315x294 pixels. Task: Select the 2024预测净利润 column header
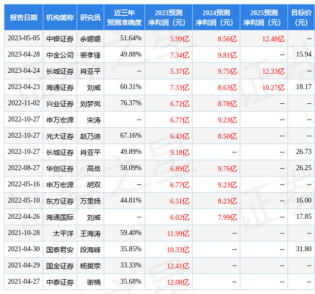(x=216, y=17)
